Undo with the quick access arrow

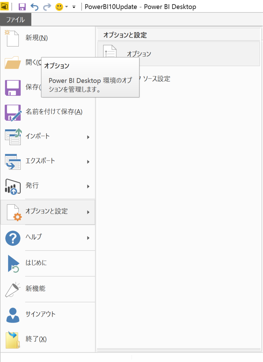tap(35, 7)
